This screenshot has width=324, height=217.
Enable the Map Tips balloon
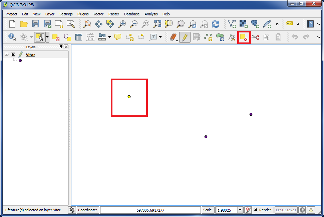point(118,37)
